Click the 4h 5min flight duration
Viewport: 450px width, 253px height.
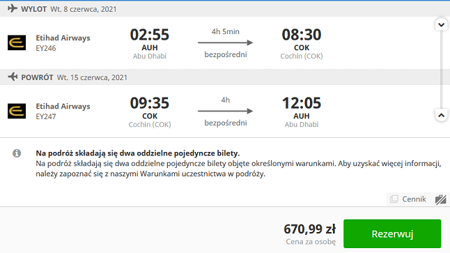(x=226, y=31)
